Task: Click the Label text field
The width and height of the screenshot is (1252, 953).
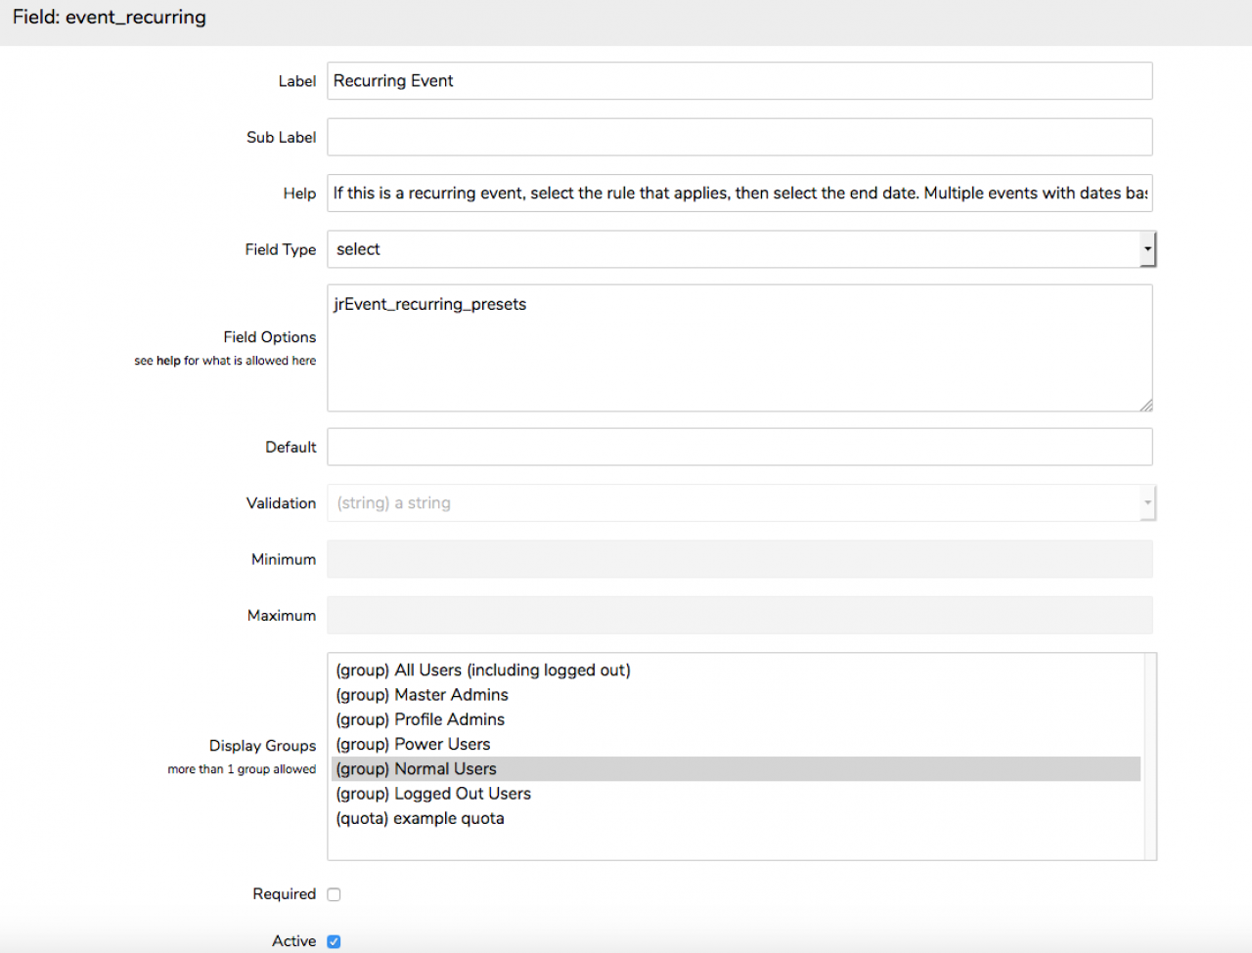Action: pyautogui.click(x=738, y=81)
